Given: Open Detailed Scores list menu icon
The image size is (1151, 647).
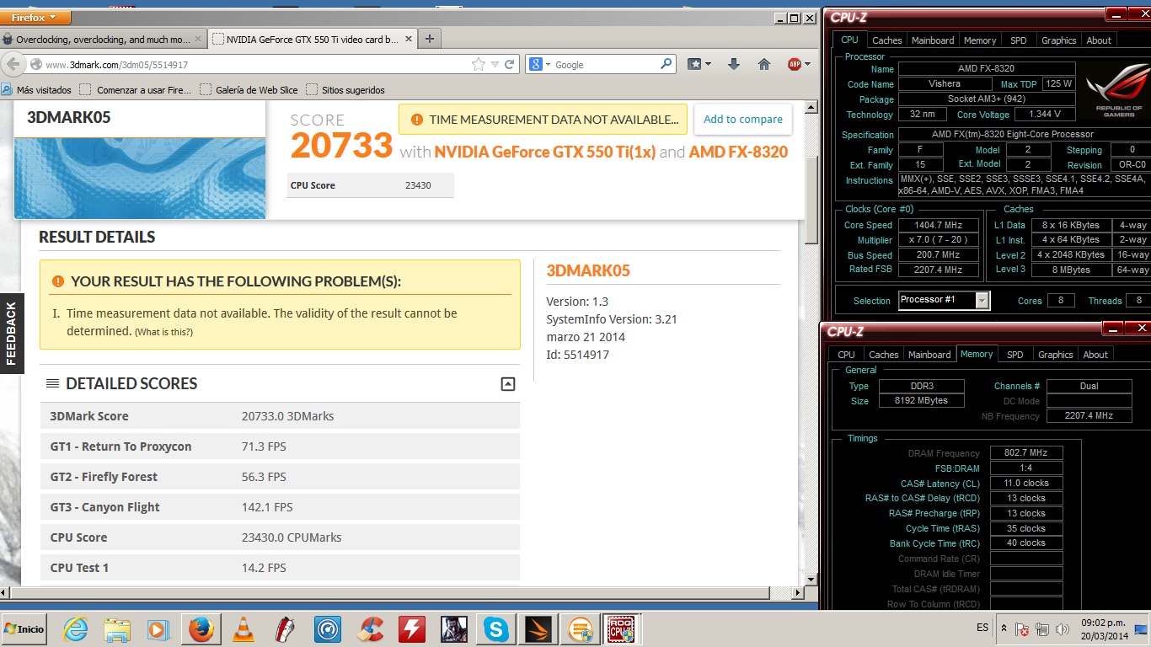Looking at the screenshot, I should [x=52, y=383].
